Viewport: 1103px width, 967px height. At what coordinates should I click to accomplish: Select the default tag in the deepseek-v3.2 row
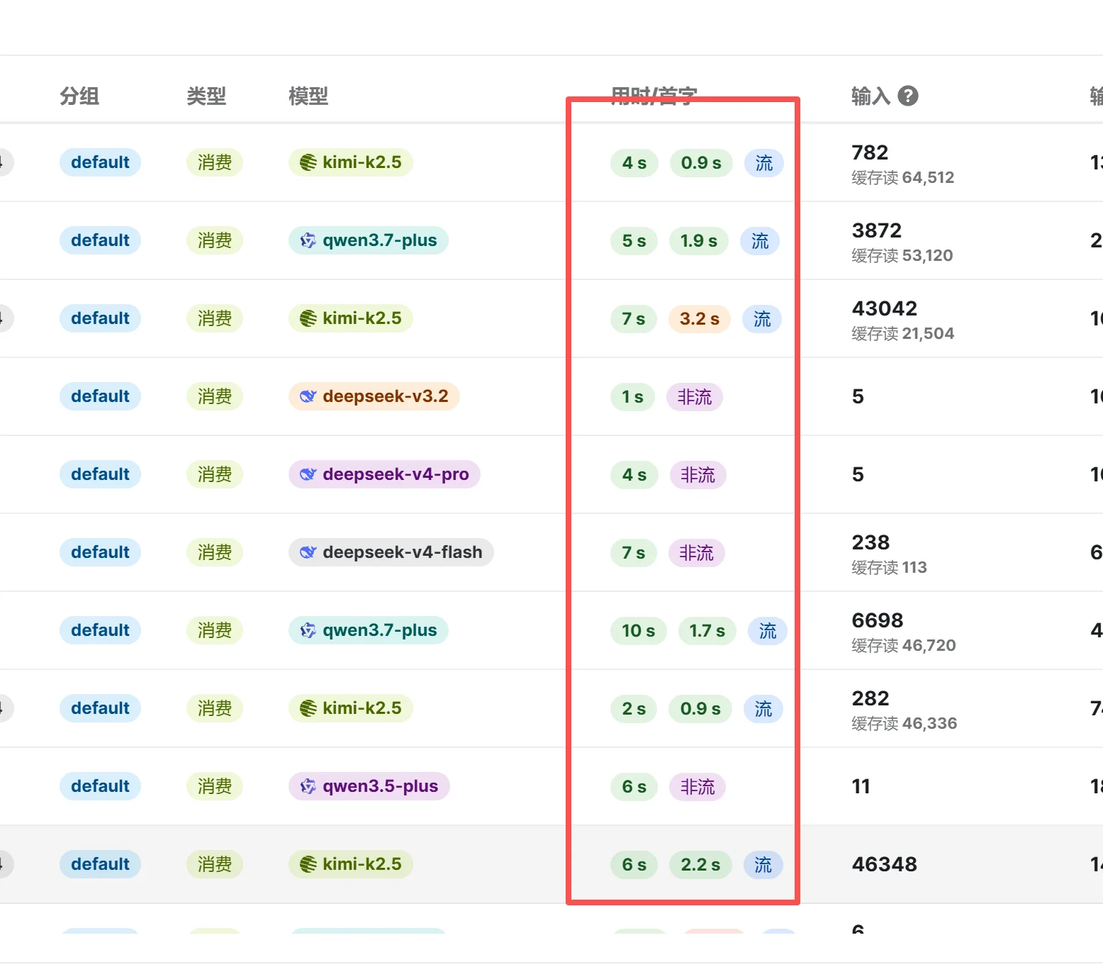(x=100, y=396)
